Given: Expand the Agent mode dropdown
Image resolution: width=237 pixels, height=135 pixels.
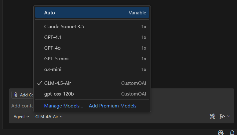Looking at the screenshot, I should [x=21, y=117].
